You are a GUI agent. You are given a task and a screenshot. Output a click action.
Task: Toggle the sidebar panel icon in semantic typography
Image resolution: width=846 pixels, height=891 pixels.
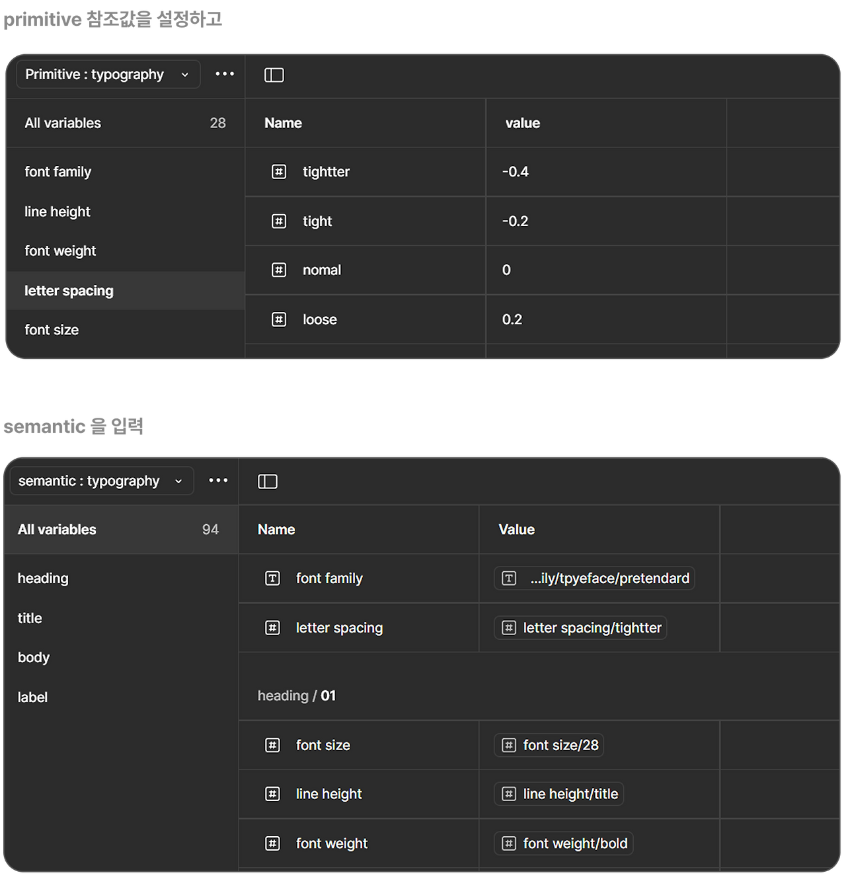[268, 481]
